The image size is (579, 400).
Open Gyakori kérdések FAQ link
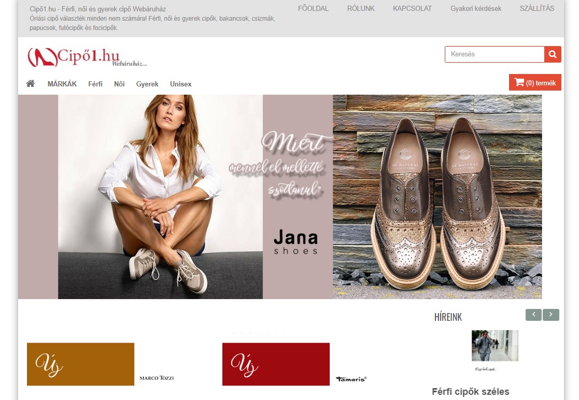(476, 8)
